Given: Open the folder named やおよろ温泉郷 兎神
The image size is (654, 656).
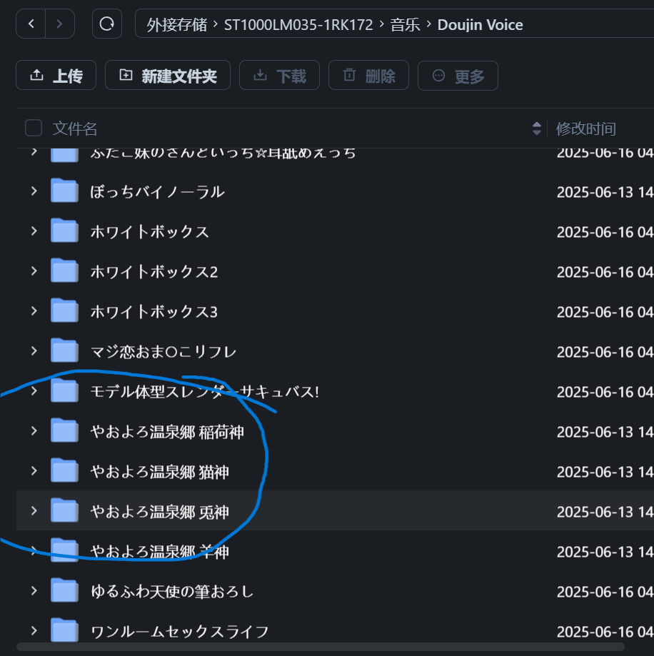Looking at the screenshot, I should coord(159,512).
